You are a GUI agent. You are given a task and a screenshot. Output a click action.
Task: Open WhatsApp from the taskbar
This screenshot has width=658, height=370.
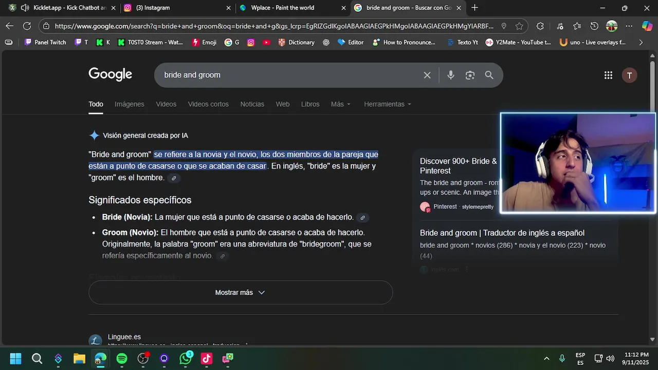point(186,358)
